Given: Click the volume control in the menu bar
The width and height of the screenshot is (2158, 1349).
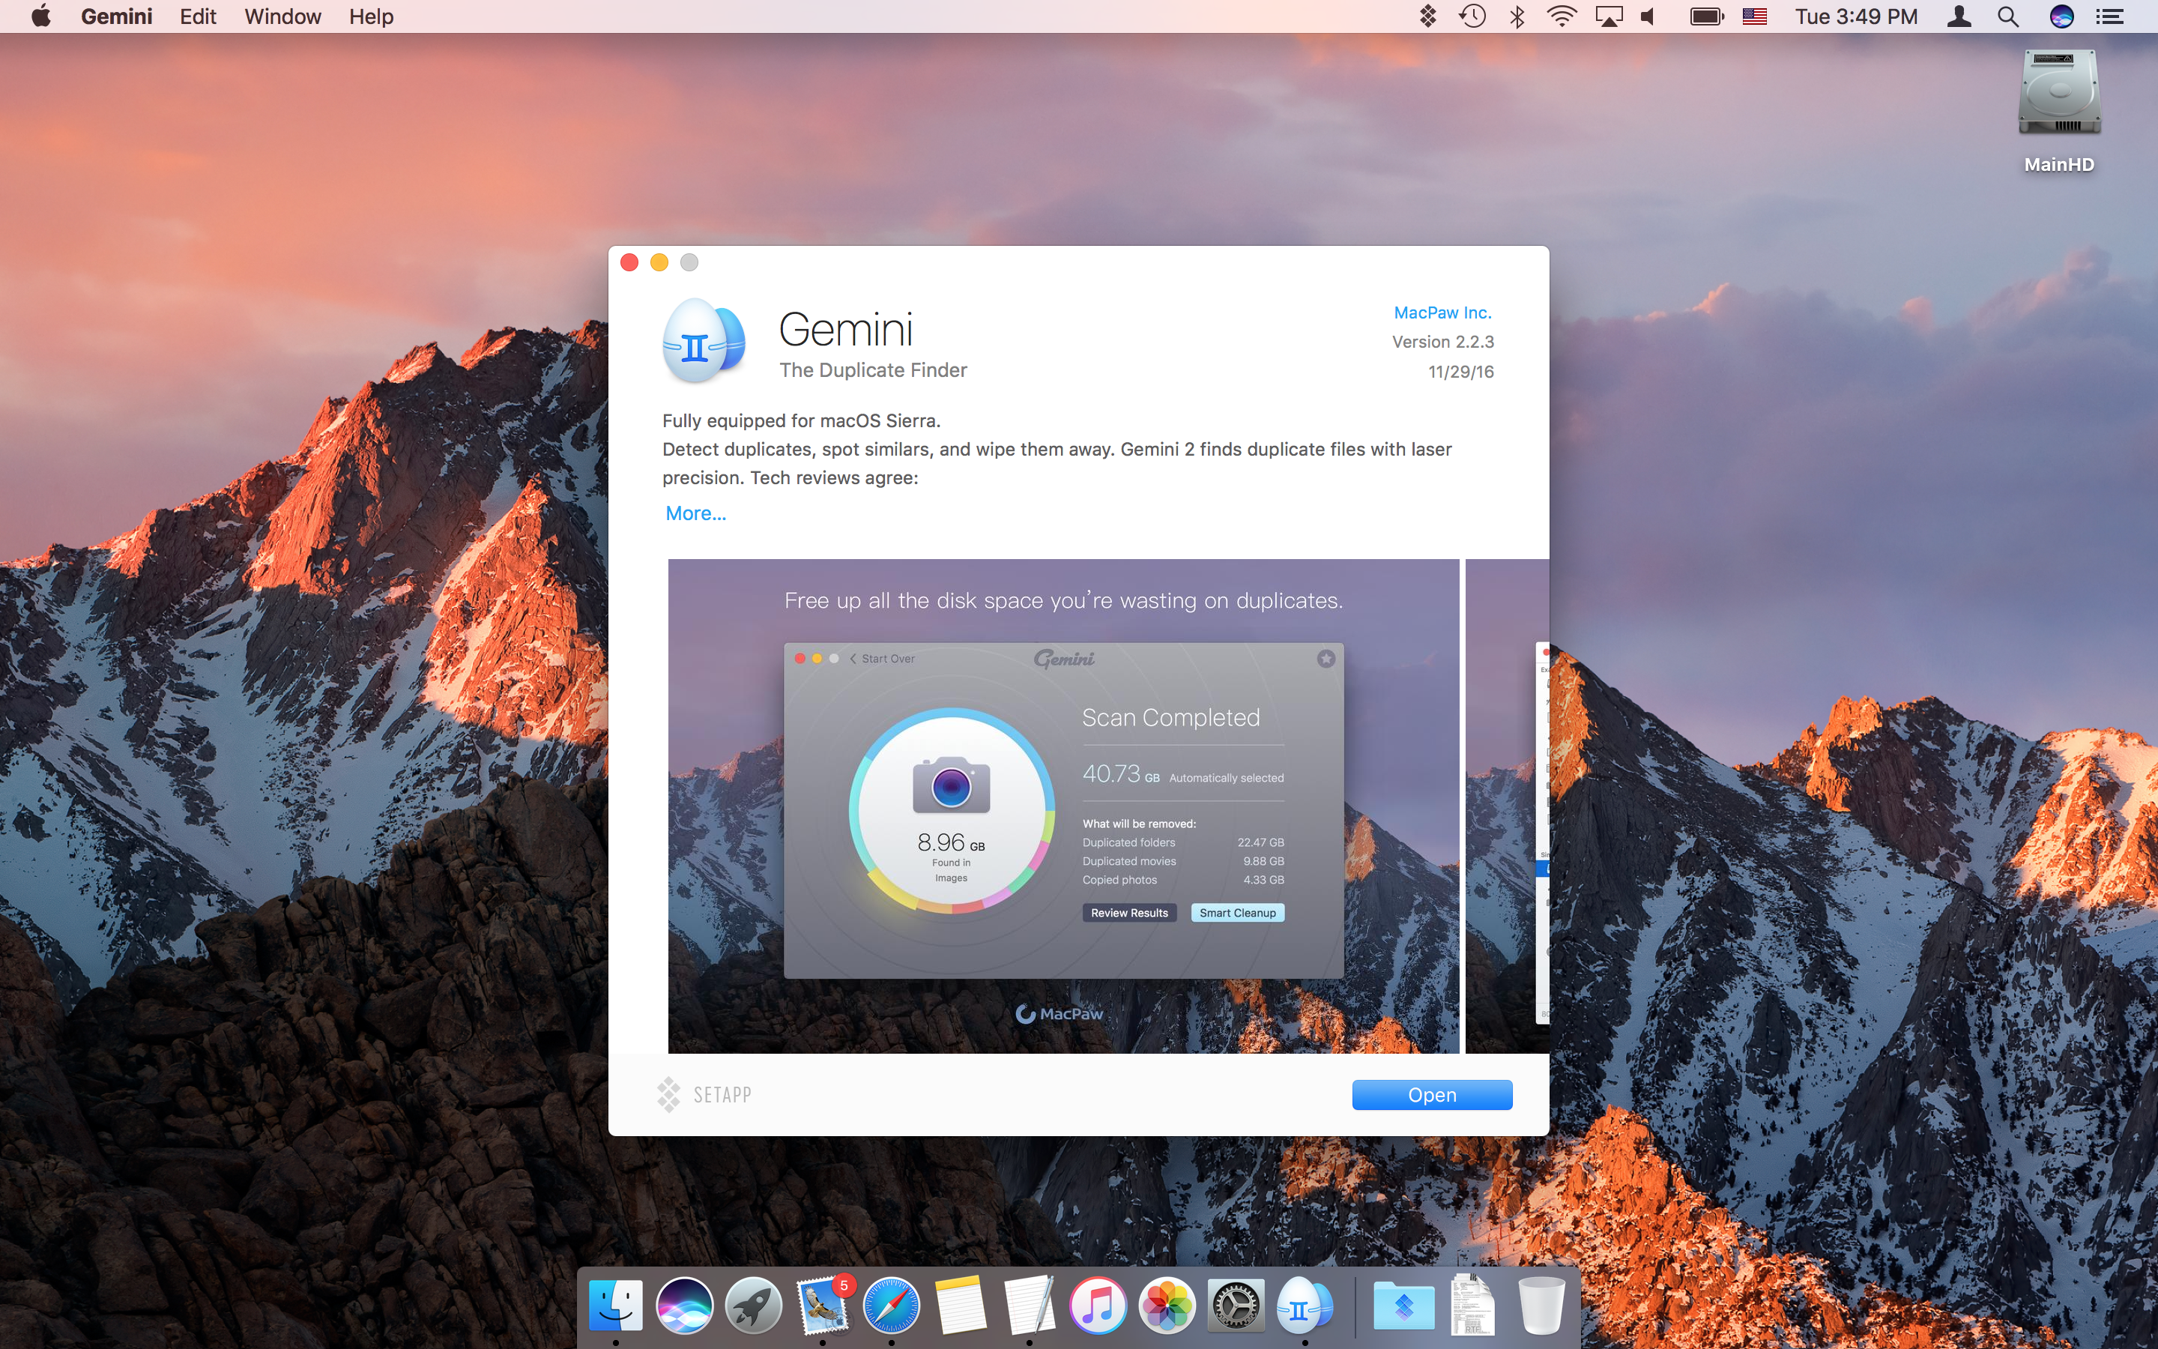Looking at the screenshot, I should tap(1648, 16).
